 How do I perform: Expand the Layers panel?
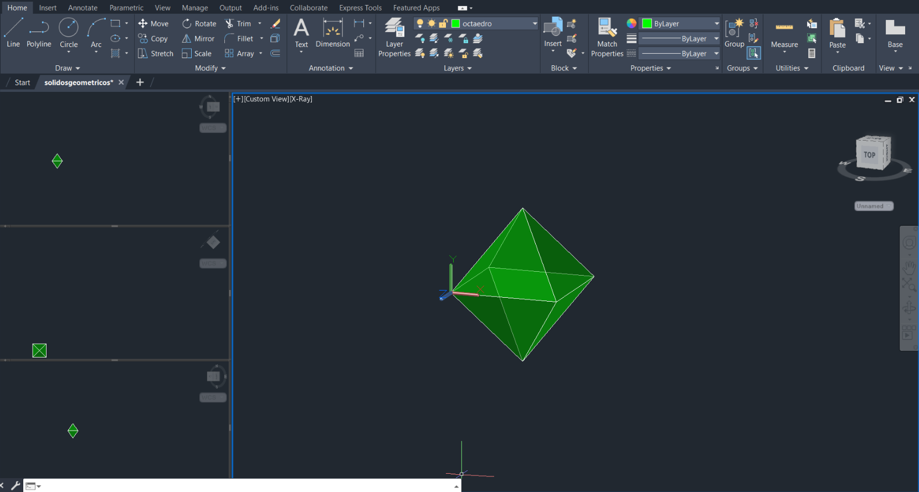(458, 68)
